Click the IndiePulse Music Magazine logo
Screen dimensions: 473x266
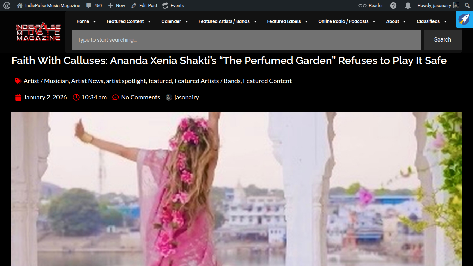point(38,32)
